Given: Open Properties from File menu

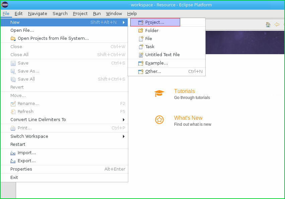Looking at the screenshot, I should 64,169.
